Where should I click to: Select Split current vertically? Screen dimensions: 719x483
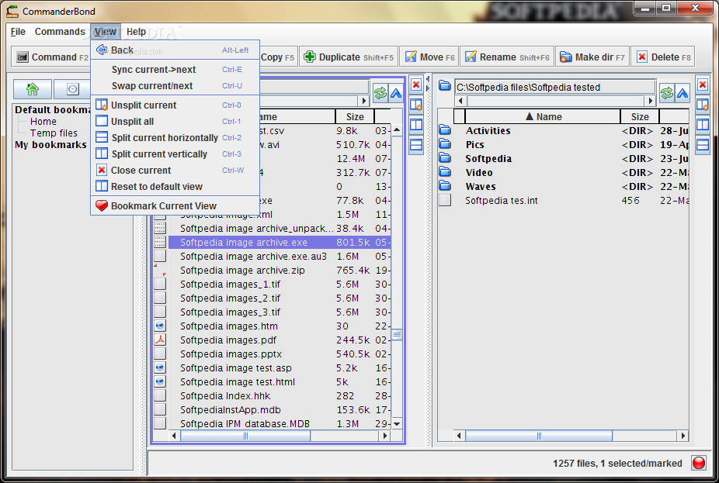pos(175,154)
